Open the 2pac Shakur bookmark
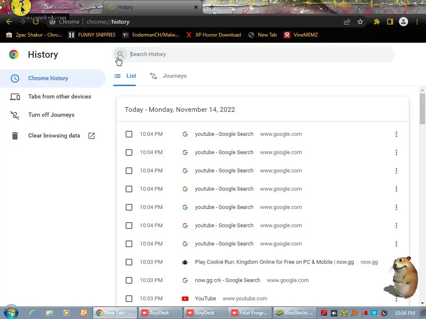This screenshot has height=319, width=426. pos(34,35)
